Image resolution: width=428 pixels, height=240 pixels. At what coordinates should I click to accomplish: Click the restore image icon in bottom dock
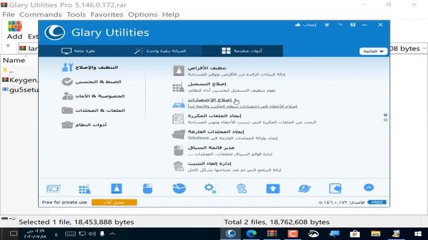click(x=335, y=188)
